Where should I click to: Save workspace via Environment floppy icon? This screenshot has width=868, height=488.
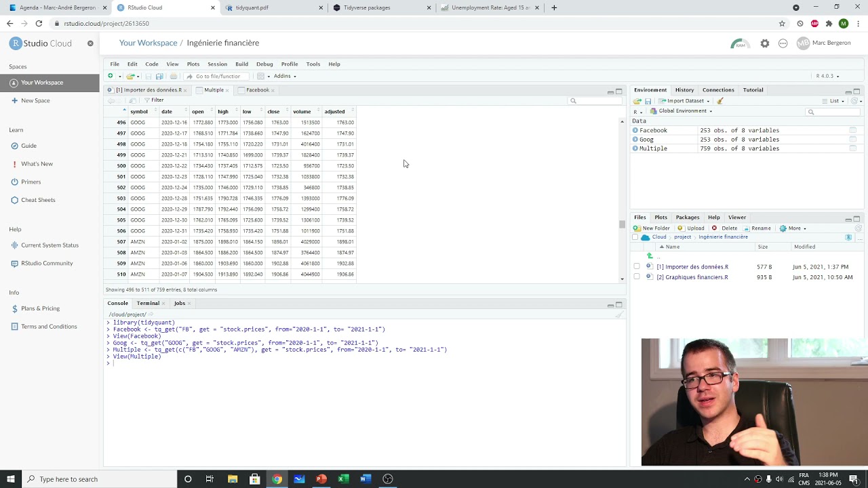[648, 101]
